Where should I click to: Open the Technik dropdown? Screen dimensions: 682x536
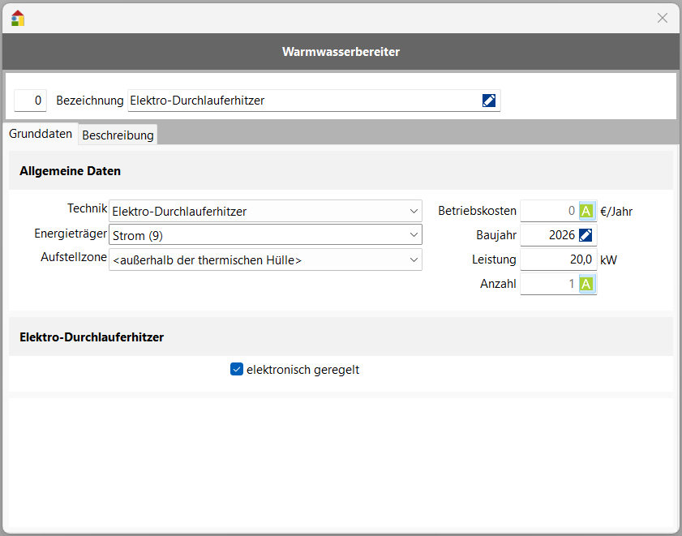pyautogui.click(x=265, y=211)
